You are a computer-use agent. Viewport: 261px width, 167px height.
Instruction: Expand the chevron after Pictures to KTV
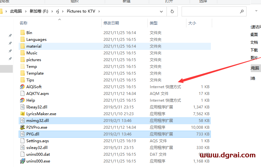pyautogui.click(x=99, y=11)
